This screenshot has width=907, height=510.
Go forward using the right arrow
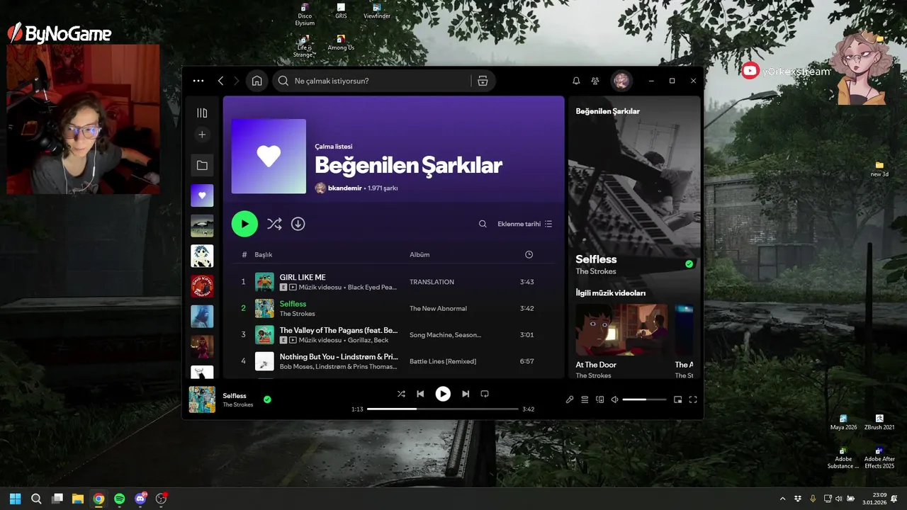237,81
